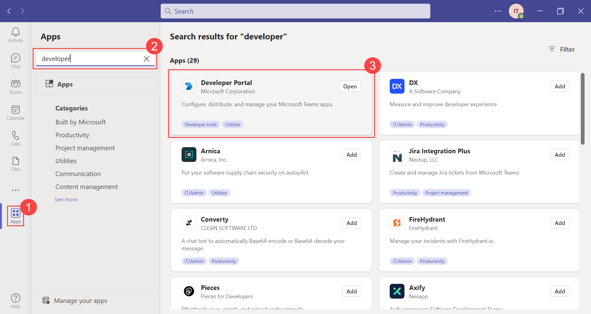Add the Jira Integration Plus app
The width and height of the screenshot is (591, 314).
(560, 155)
